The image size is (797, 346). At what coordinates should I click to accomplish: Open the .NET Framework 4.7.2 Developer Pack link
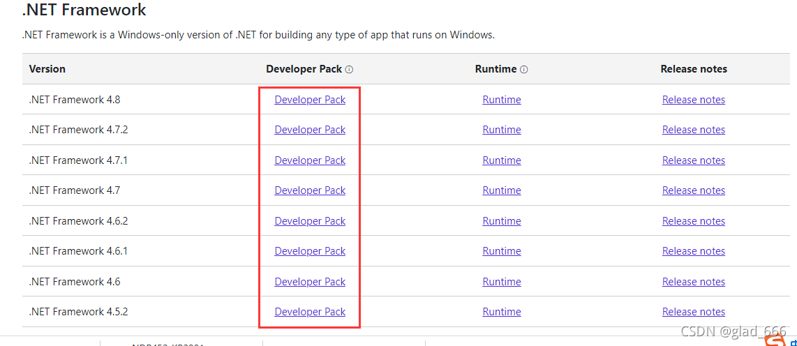(310, 130)
